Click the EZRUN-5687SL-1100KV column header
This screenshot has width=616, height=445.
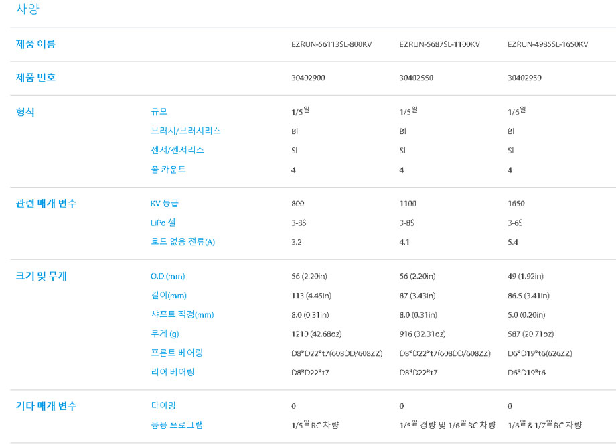point(439,44)
